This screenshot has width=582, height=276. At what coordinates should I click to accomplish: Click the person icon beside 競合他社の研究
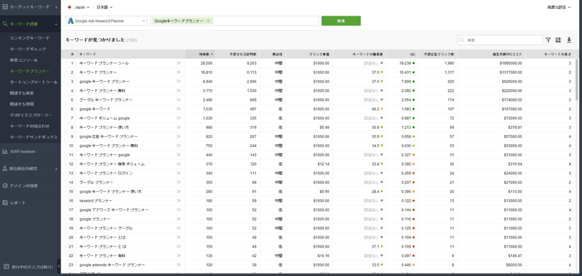pyautogui.click(x=5, y=169)
